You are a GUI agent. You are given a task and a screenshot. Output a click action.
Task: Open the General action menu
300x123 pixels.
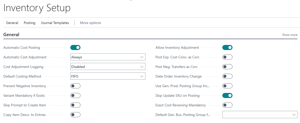[x=12, y=23]
